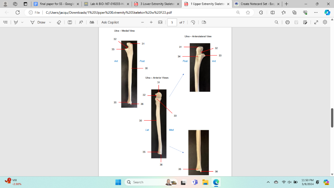This screenshot has height=188, width=334.
Task: Print the PDF document
Action: tap(287, 22)
